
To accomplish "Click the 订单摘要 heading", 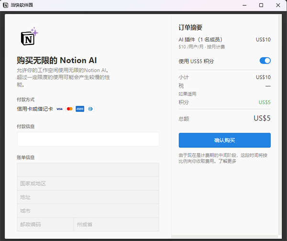I will 190,27.
